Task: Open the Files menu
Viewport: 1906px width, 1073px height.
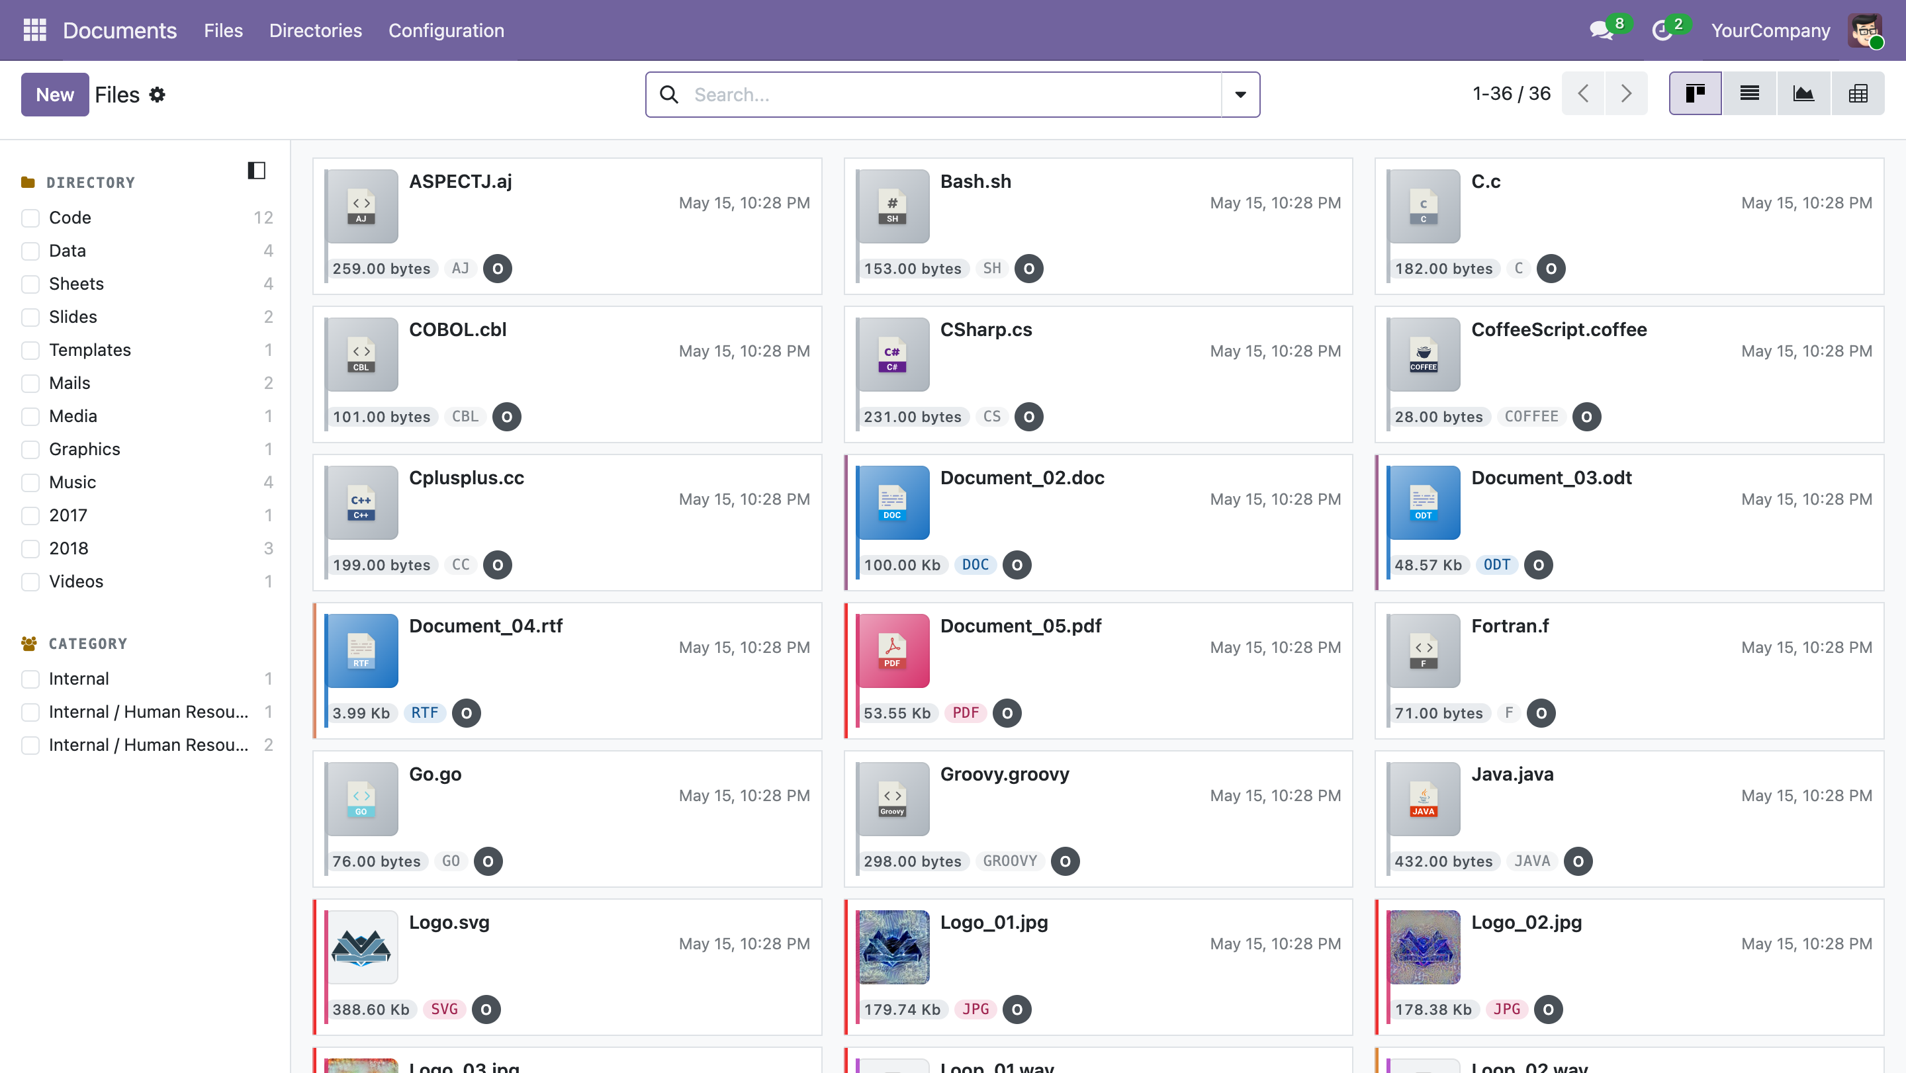Action: (224, 30)
